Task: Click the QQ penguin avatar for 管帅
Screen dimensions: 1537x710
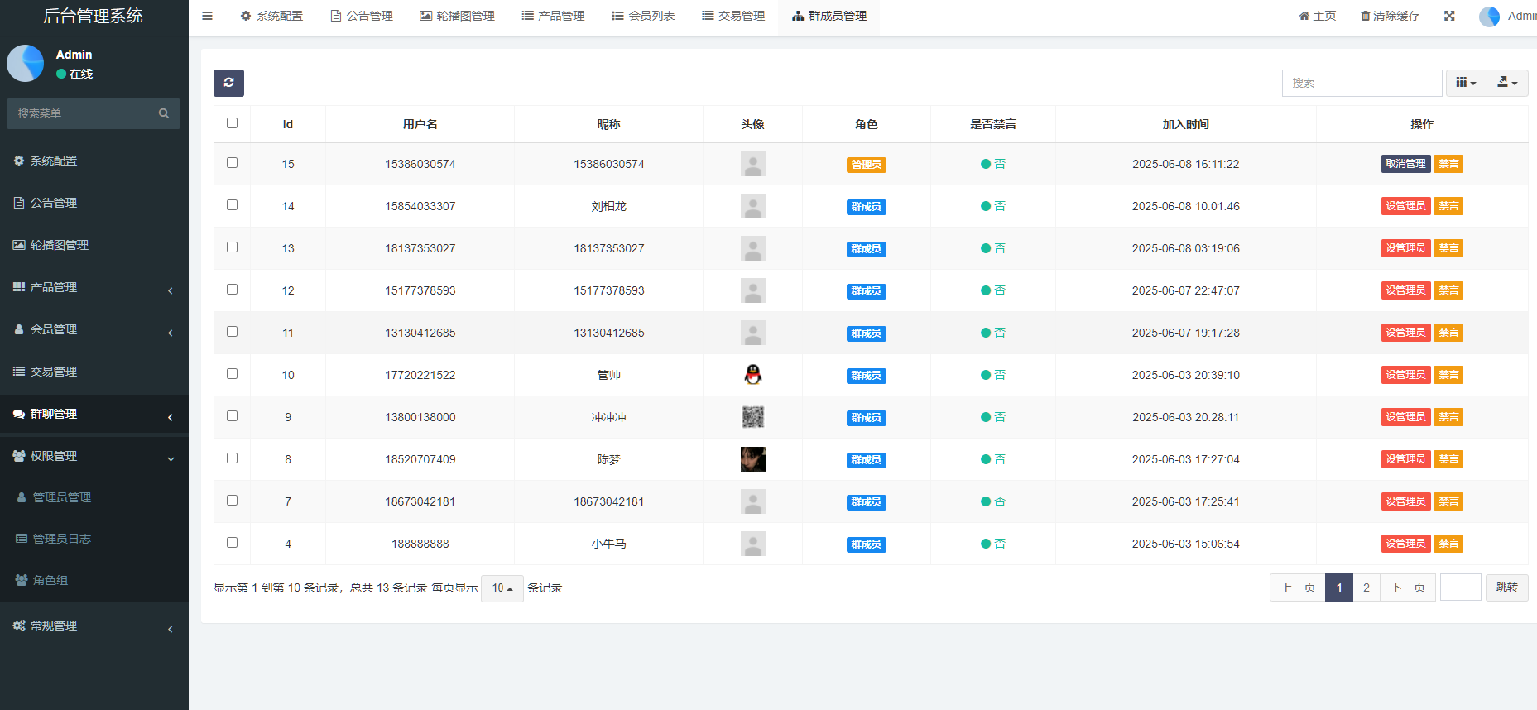Action: coord(752,375)
